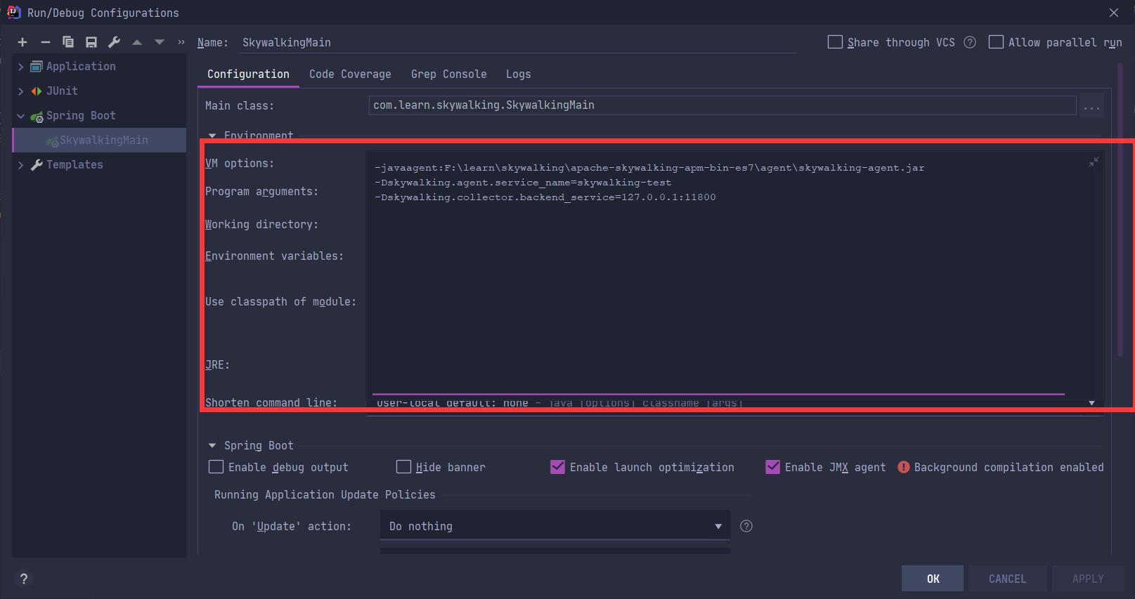
Task: Remove the selected configuration with minus icon
Action: tap(46, 42)
